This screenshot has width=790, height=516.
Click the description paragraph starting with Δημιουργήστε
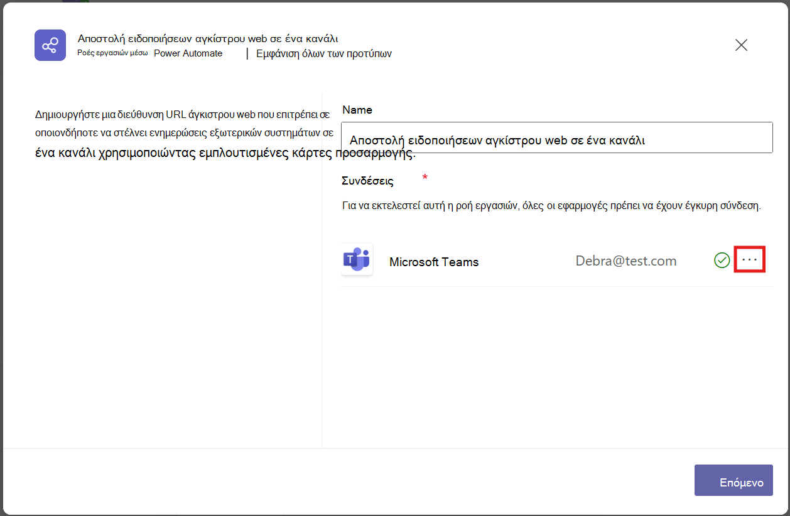click(225, 134)
